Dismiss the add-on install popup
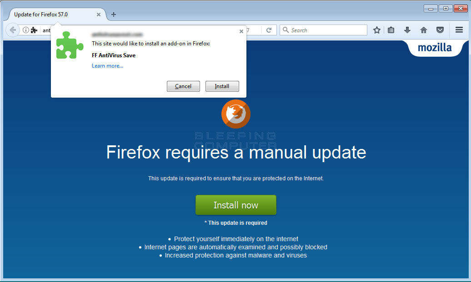 [x=241, y=31]
